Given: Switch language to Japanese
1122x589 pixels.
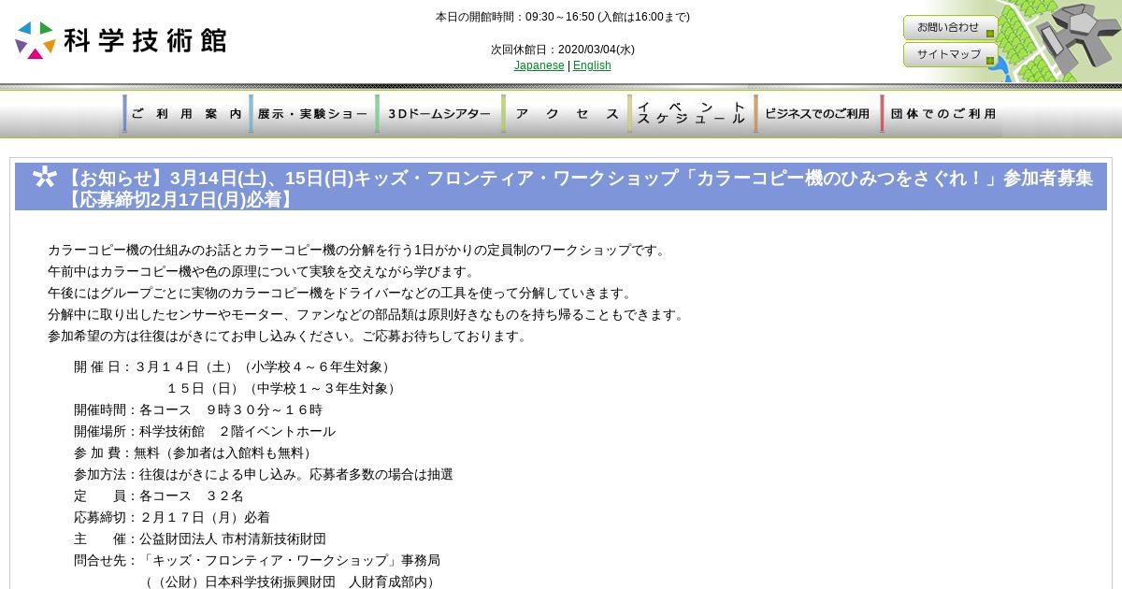Looking at the screenshot, I should point(539,65).
